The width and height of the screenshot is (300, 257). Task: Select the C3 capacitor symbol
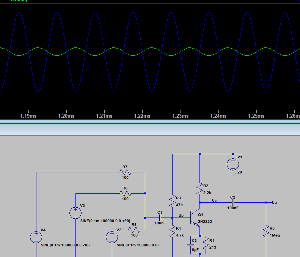coord(190,245)
